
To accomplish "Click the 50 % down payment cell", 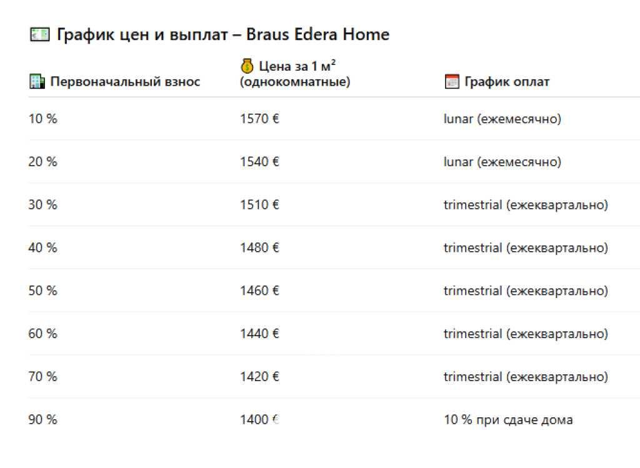I will click(42, 291).
